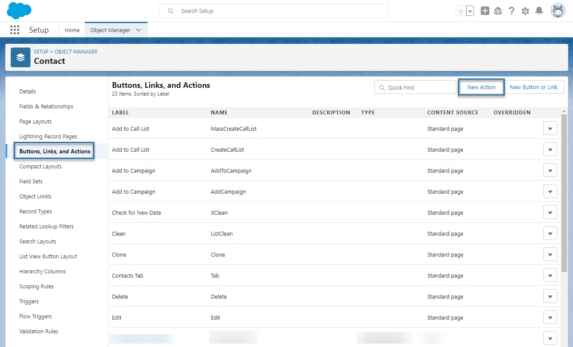Open the global actions plus icon
This screenshot has height=347, width=573.
tap(485, 11)
